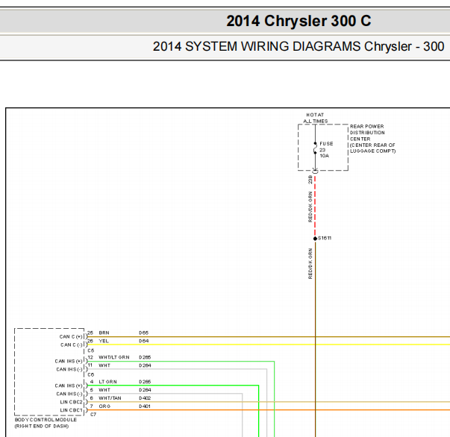Click the '23B' connector pin label
This screenshot has width=450, height=437.
[x=310, y=180]
